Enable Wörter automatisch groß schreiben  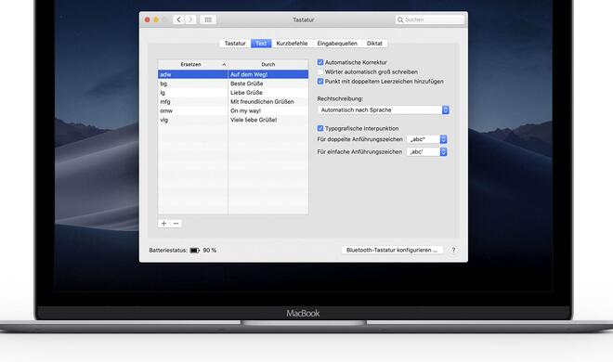(320, 71)
